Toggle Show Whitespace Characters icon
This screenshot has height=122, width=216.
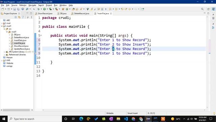click(106, 9)
